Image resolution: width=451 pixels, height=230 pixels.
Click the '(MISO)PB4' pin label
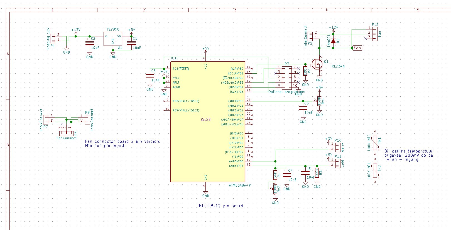(236, 87)
